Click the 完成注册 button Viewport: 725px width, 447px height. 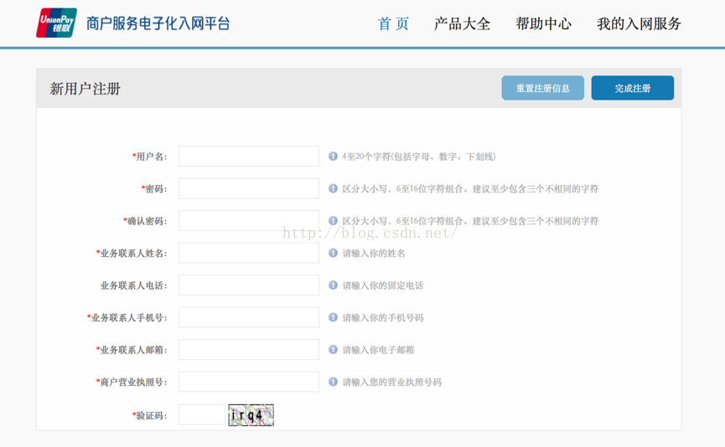point(632,88)
